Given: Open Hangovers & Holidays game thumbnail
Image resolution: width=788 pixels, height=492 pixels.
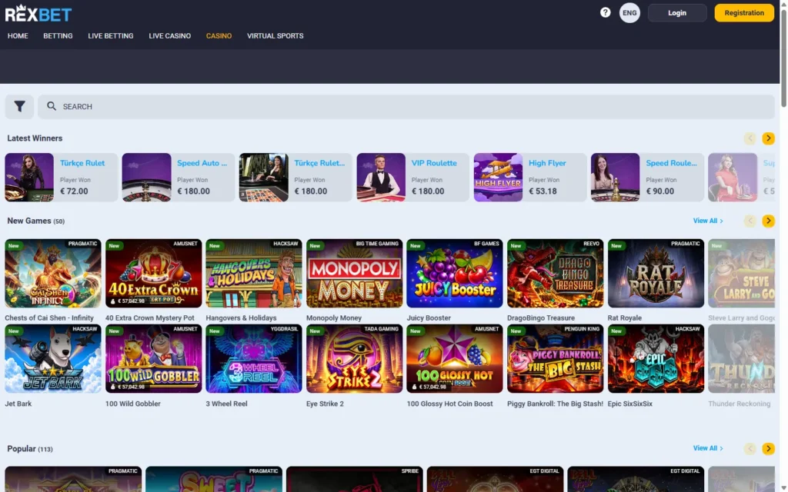Looking at the screenshot, I should click(x=254, y=273).
